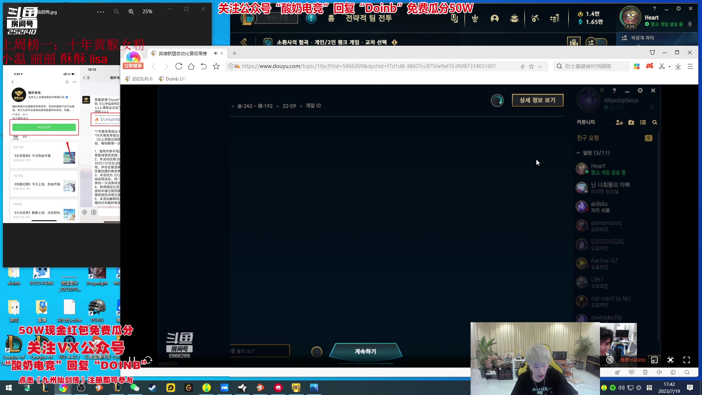Screen dimensions: 702x395
Task: Open League client settings gear
Action: point(679,8)
